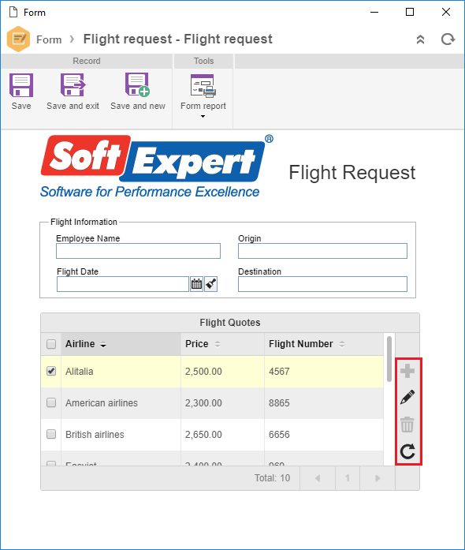Image resolution: width=465 pixels, height=550 pixels.
Task: Click the Save and exit icon
Action: click(73, 85)
